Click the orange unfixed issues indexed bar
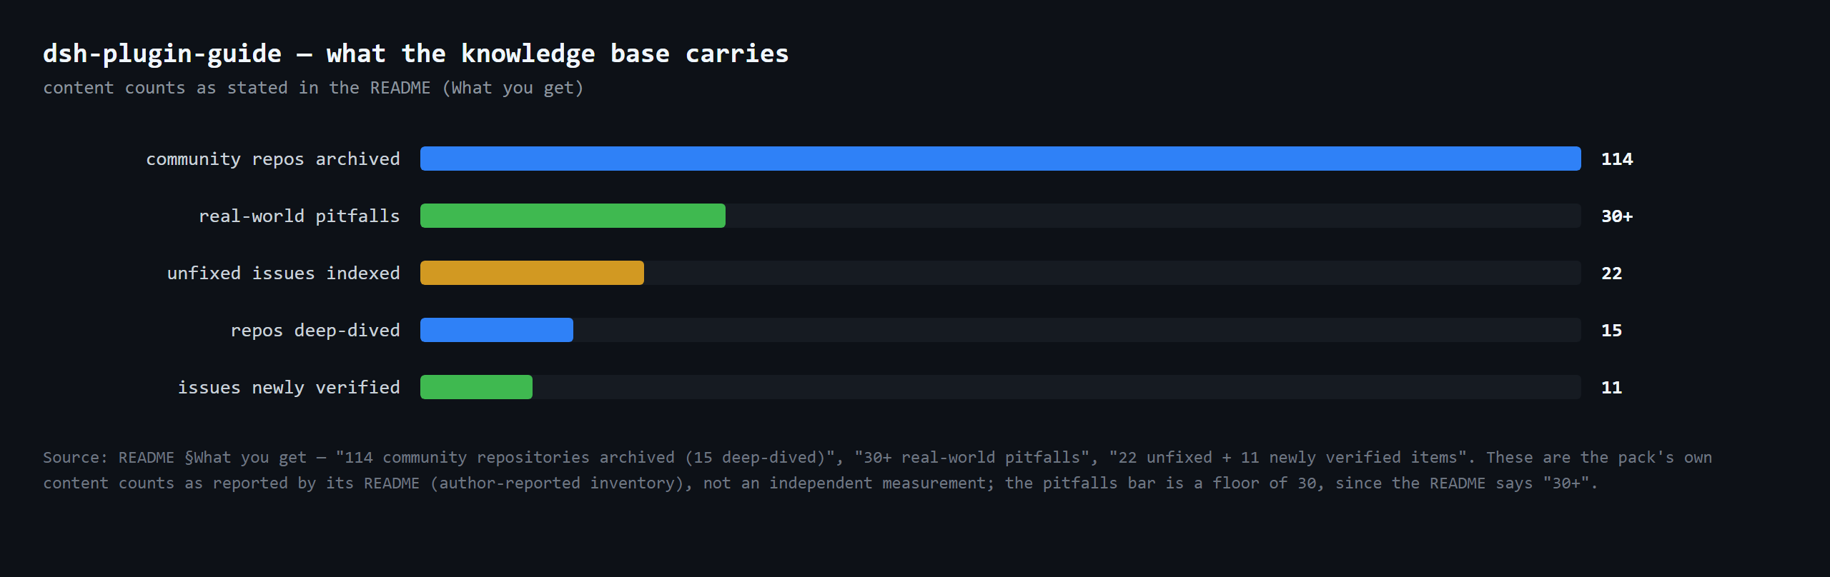This screenshot has height=577, width=1830. (532, 273)
